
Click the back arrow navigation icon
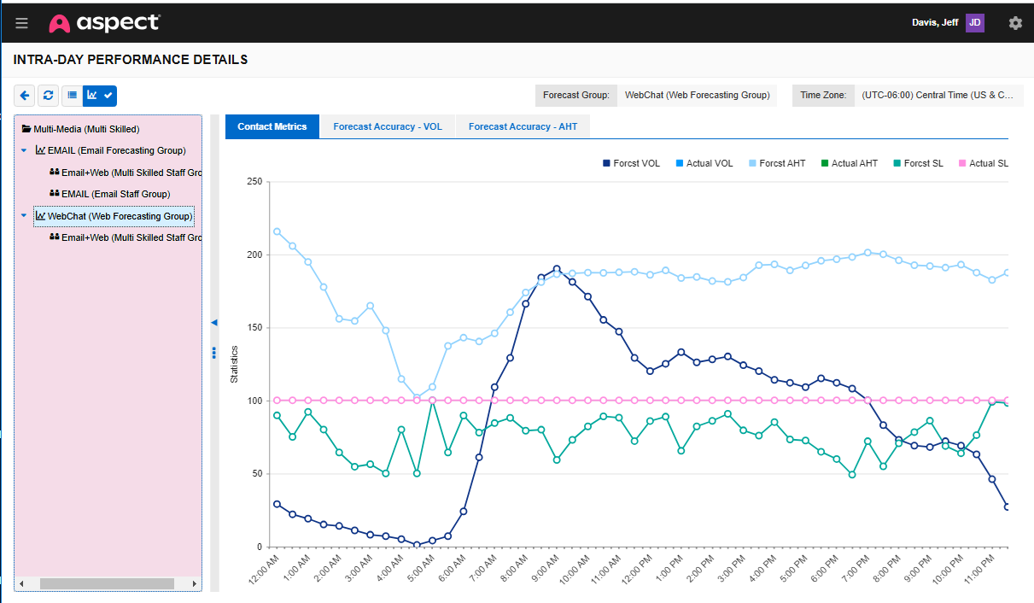coord(24,95)
